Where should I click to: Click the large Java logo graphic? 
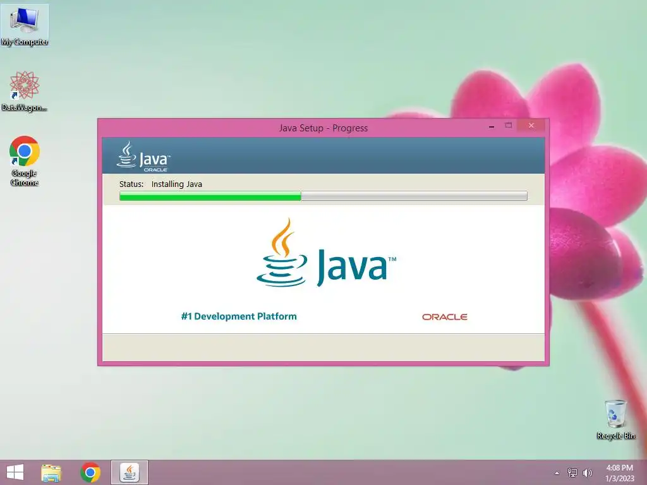click(326, 253)
